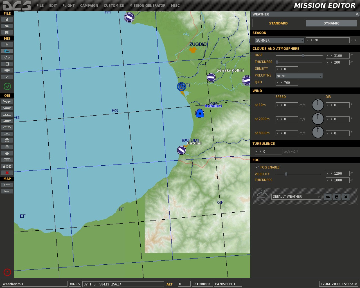The image size is (360, 288).
Task: Open the shapes template tool icon
Action: [x=7, y=166]
